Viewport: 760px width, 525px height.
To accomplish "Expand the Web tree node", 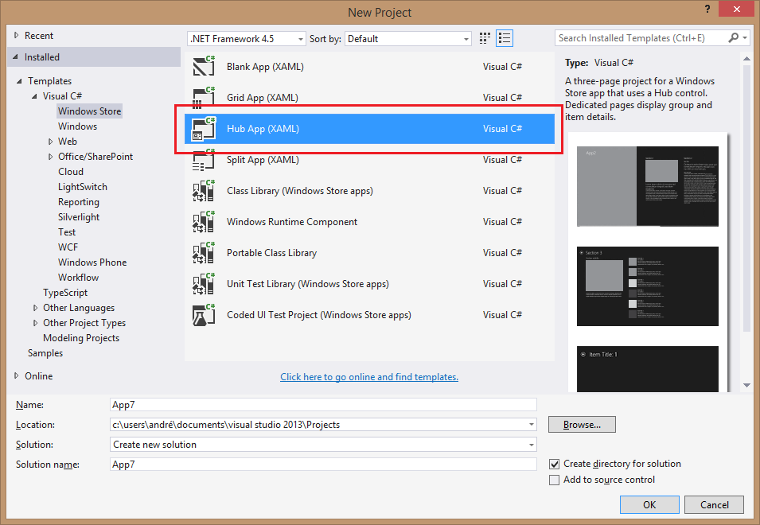I will [x=50, y=142].
